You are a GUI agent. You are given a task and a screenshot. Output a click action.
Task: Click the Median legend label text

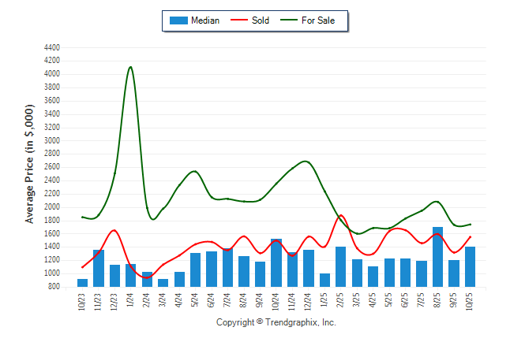coord(205,20)
